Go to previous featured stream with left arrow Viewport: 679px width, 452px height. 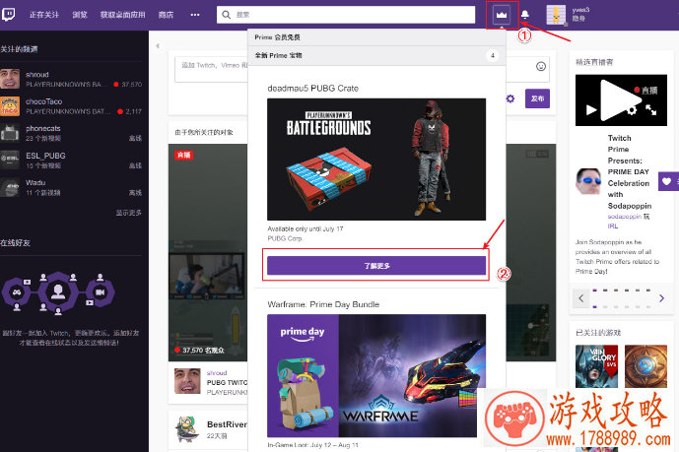click(584, 296)
